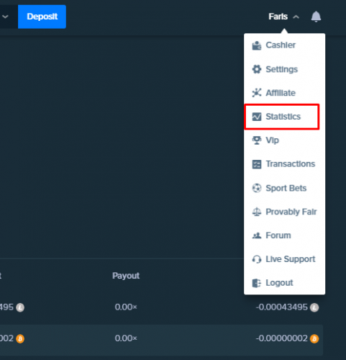Click 0.00× payout in Litecoin row

(x=126, y=307)
